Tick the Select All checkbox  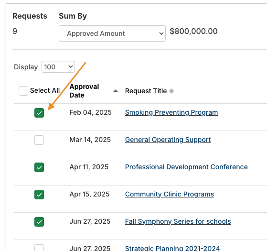point(23,91)
